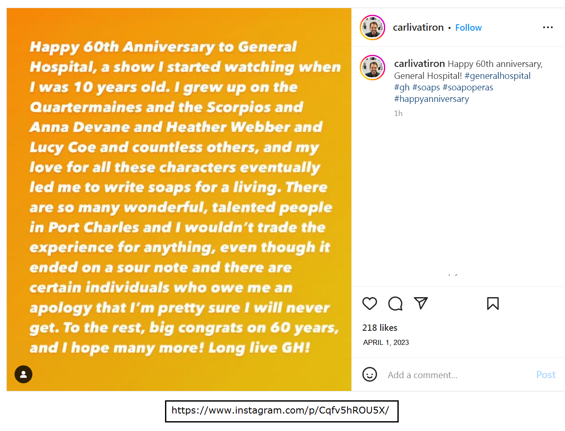The width and height of the screenshot is (565, 431).
Task: Open more options three-dot menu
Action: pos(548,27)
